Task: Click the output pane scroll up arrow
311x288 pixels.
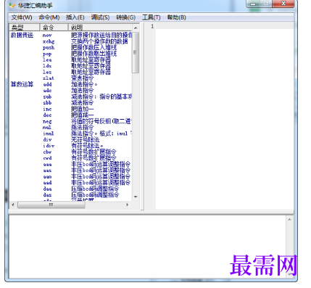Action: click(289, 220)
